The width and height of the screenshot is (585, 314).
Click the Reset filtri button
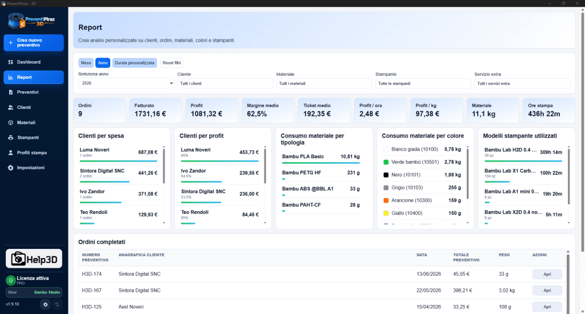[171, 63]
